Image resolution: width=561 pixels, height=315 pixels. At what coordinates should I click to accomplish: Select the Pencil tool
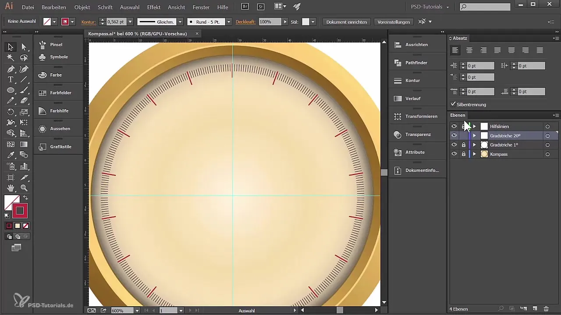click(x=11, y=101)
